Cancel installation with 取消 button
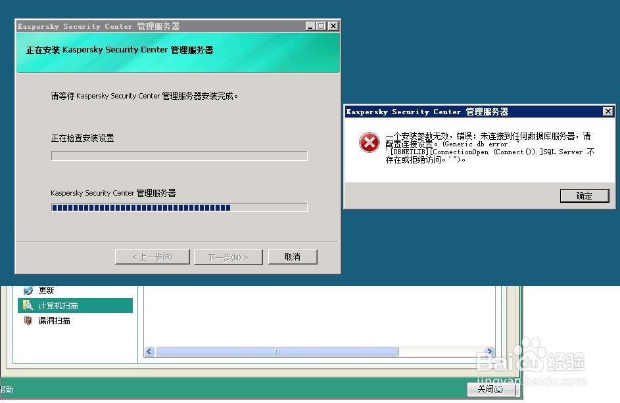Screen dimensions: 620x403 click(293, 257)
